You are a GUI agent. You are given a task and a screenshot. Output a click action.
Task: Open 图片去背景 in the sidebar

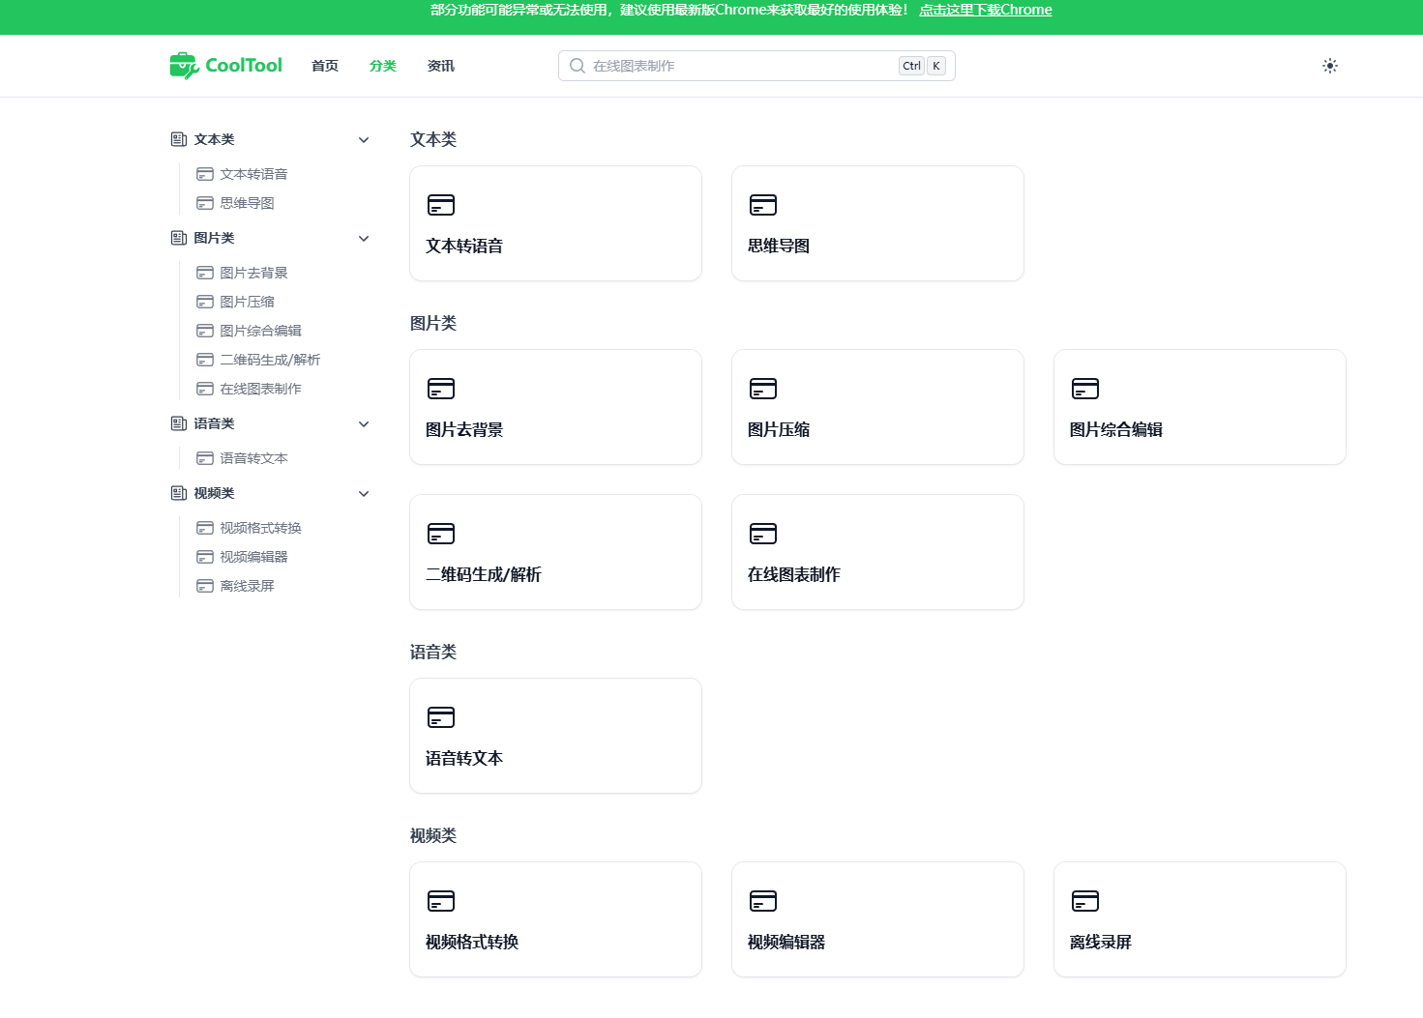(x=253, y=273)
